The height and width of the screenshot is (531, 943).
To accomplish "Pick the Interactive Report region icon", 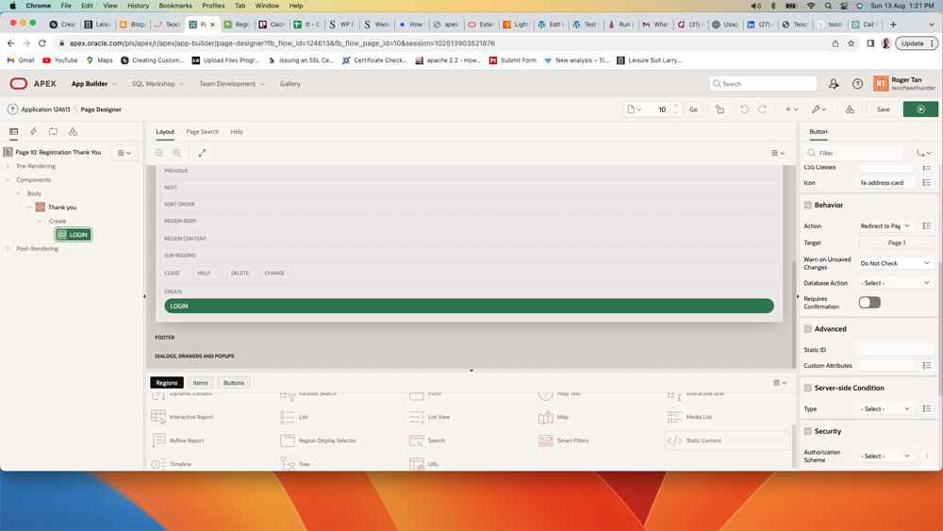I will click(158, 417).
